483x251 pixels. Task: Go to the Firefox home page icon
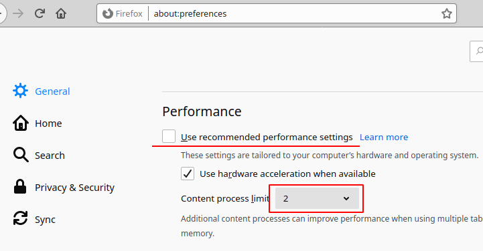click(x=61, y=13)
